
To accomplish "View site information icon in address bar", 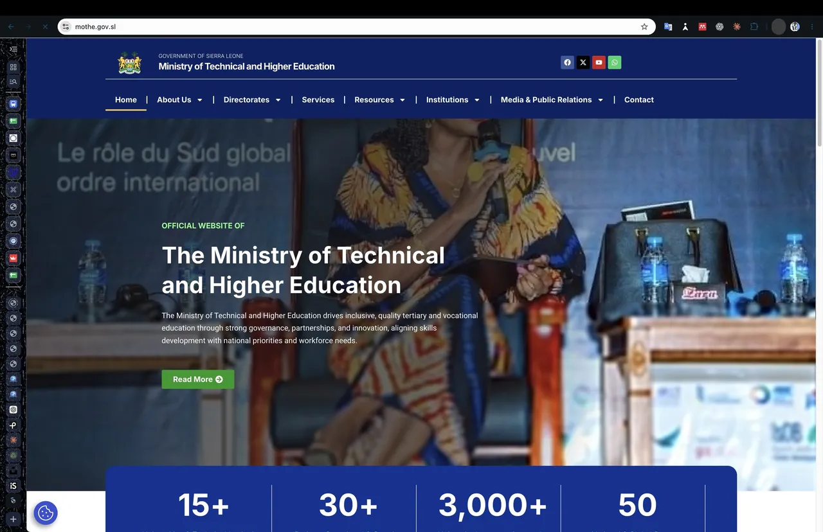I will (66, 27).
